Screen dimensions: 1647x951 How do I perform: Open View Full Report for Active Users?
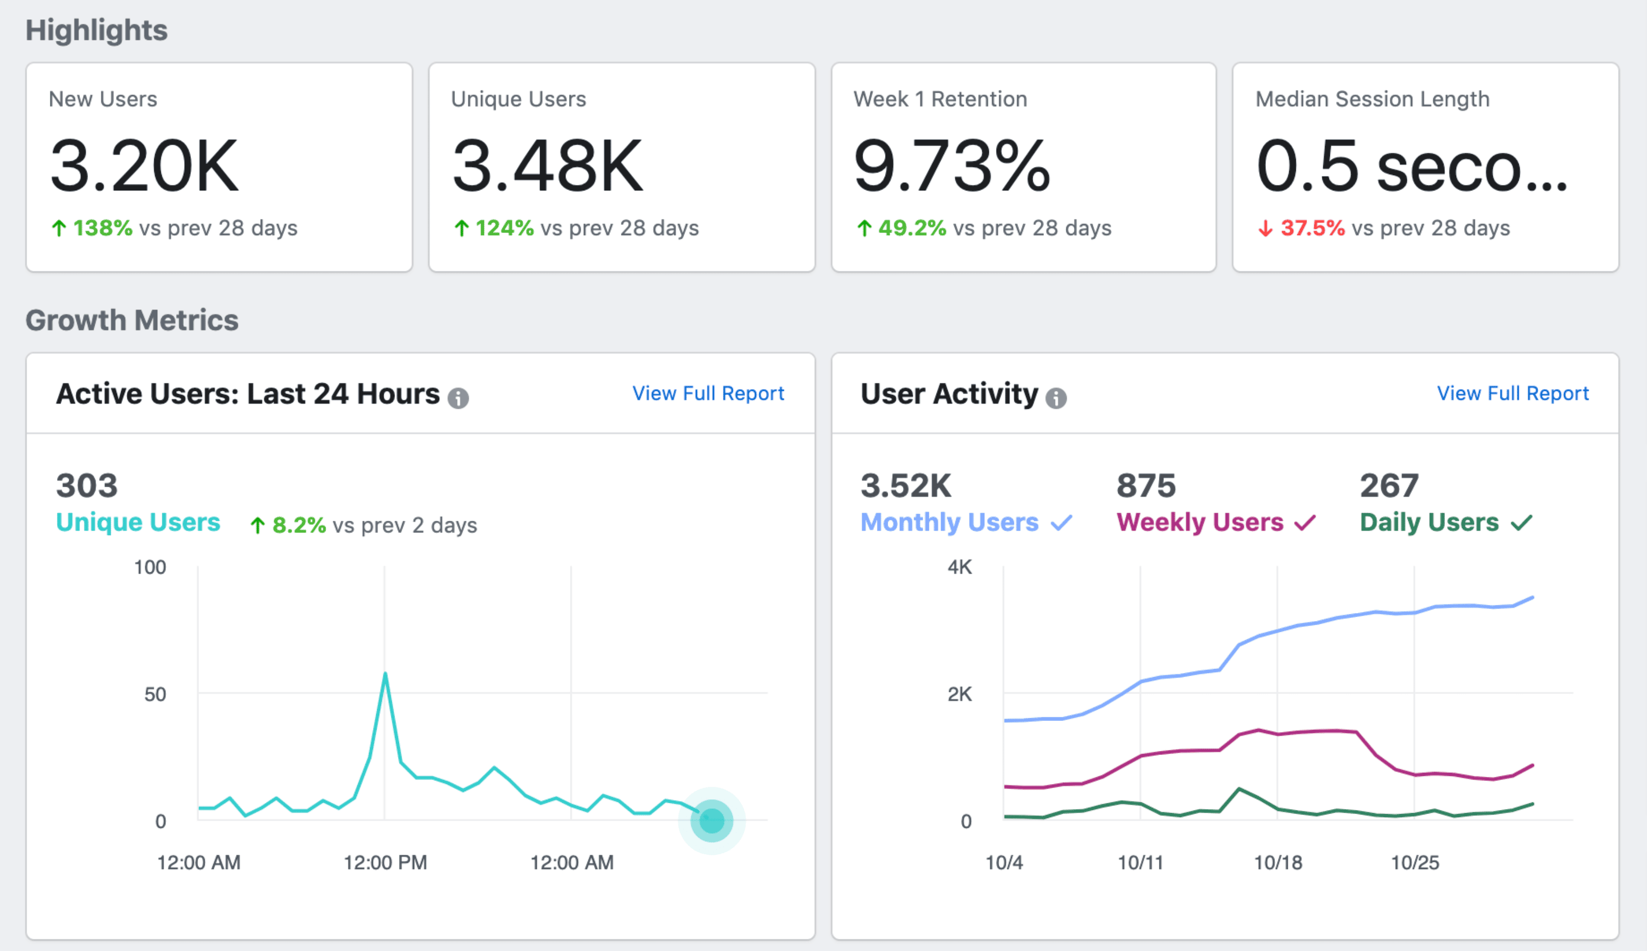point(708,393)
